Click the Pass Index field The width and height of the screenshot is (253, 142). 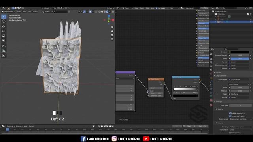[x=240, y=105]
